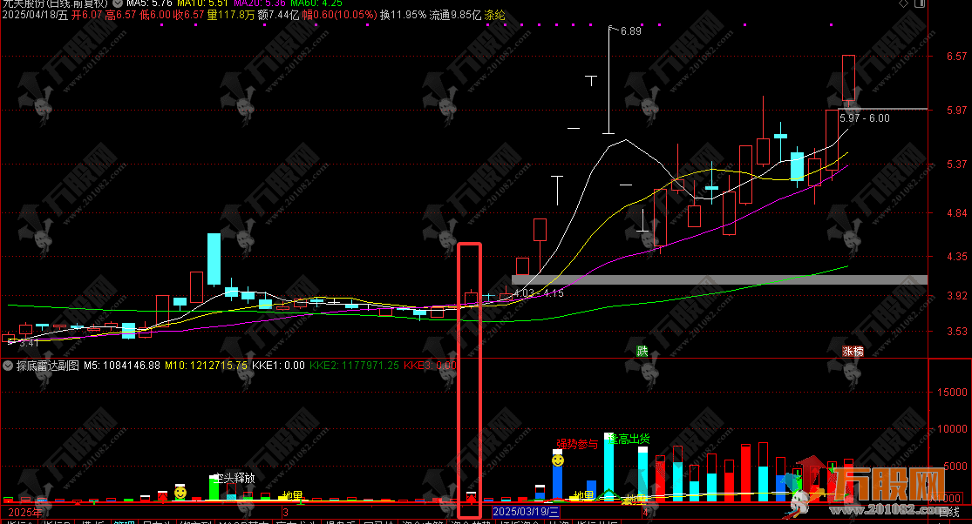Click the red 涨榜 badge on the chart

click(x=853, y=352)
